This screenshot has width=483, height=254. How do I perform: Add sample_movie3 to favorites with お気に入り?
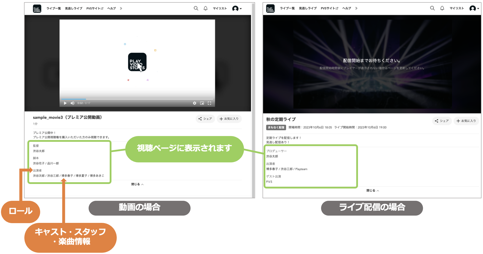click(229, 119)
